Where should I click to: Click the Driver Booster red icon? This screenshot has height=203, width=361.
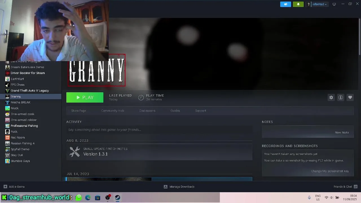pos(7,73)
